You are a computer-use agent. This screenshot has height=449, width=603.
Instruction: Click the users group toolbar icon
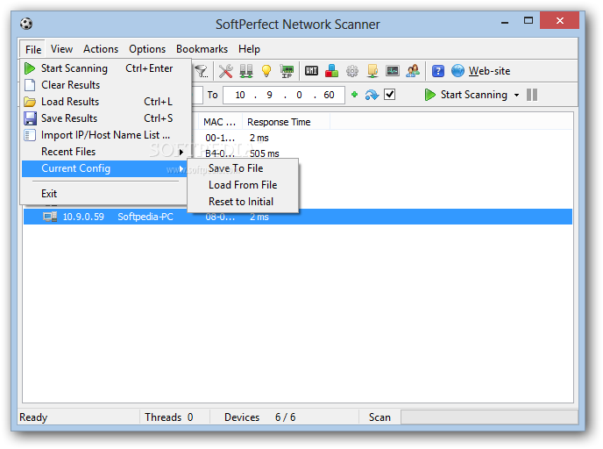(x=413, y=71)
